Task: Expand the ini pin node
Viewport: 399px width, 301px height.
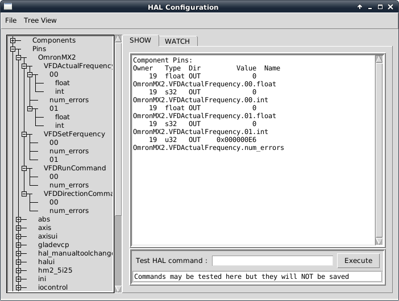Action: pyautogui.click(x=18, y=279)
